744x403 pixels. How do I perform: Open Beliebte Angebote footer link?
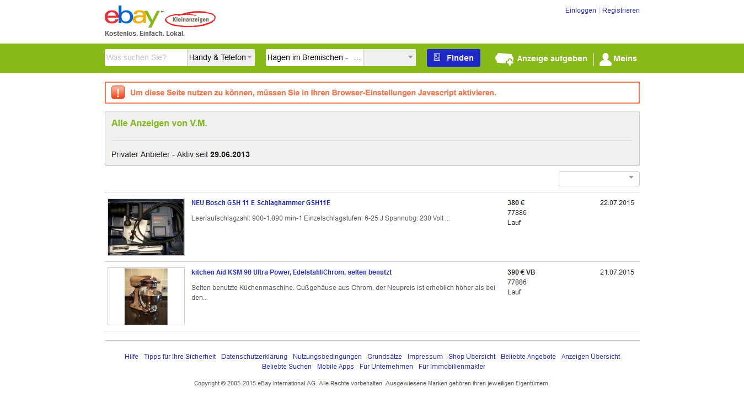click(528, 357)
